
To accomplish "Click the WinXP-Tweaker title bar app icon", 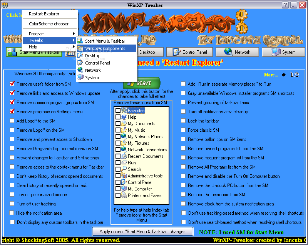I will coord(5,5).
